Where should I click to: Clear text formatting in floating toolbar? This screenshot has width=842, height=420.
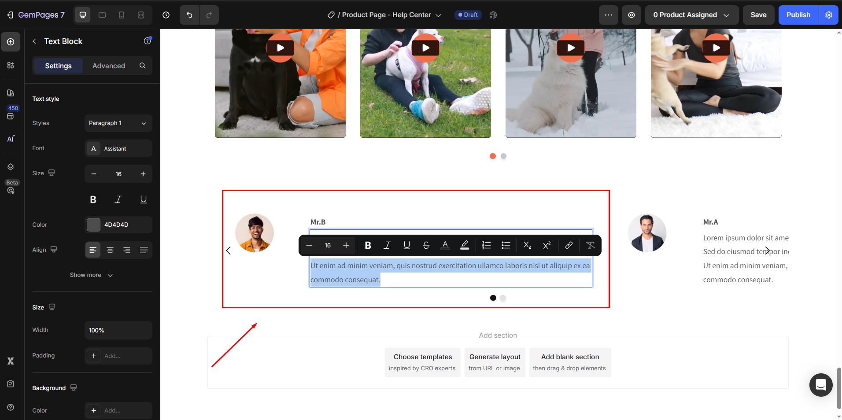tap(590, 246)
